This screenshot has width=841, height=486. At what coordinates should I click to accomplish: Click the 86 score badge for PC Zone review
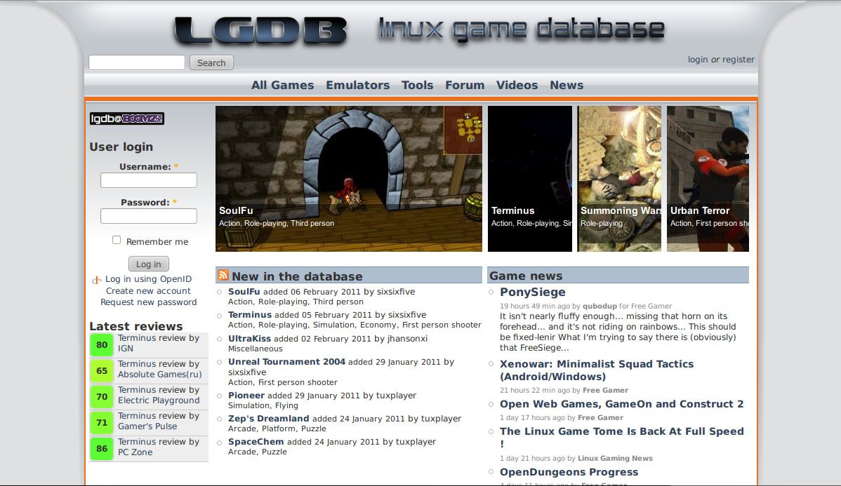(x=101, y=449)
